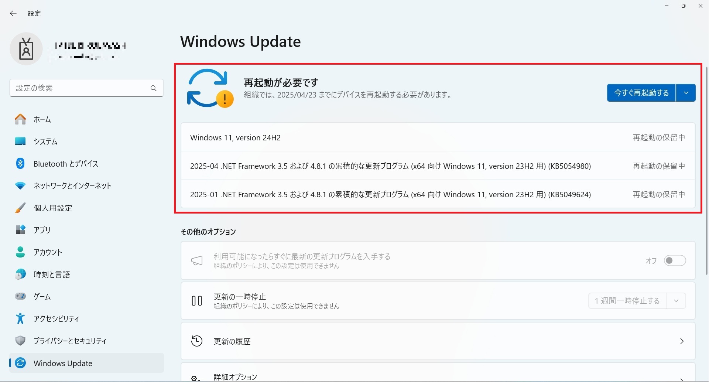
Task: Select the KB5049624 update row
Action: [438, 194]
